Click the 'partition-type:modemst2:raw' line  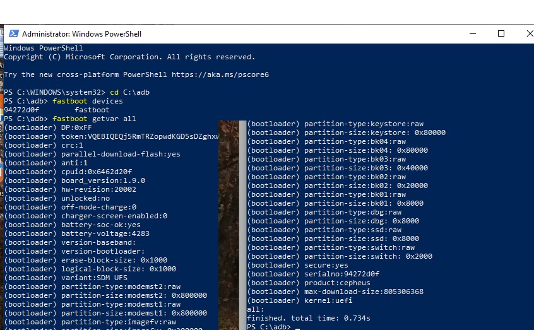(x=92, y=287)
